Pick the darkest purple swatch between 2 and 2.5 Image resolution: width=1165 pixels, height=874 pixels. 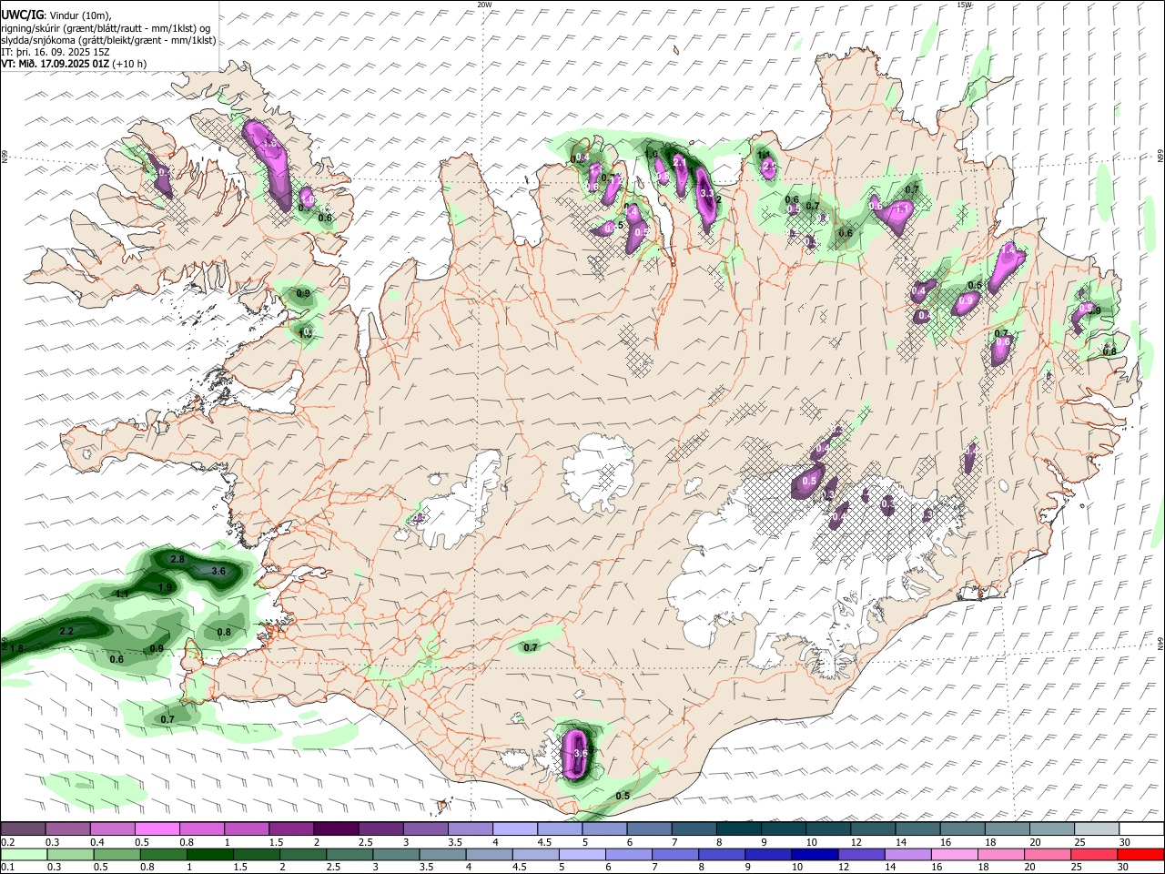[336, 828]
